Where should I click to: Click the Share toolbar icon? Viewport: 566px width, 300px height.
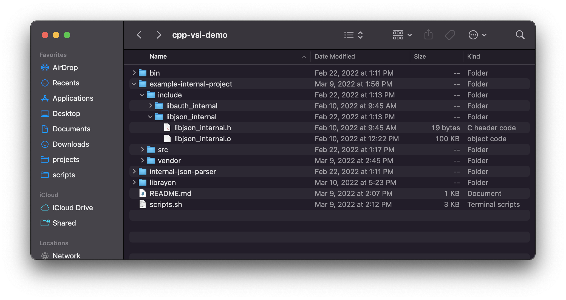point(428,35)
